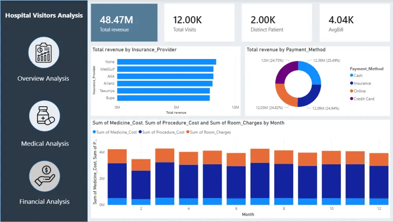Select the Total Visits 12.00K card
This screenshot has height=222, width=393.
pyautogui.click(x=199, y=22)
